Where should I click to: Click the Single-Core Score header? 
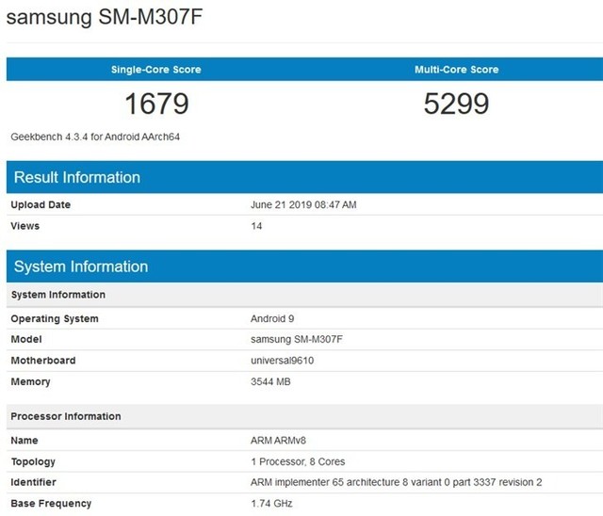tap(156, 70)
